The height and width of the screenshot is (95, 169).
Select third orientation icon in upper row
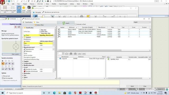click(10, 64)
